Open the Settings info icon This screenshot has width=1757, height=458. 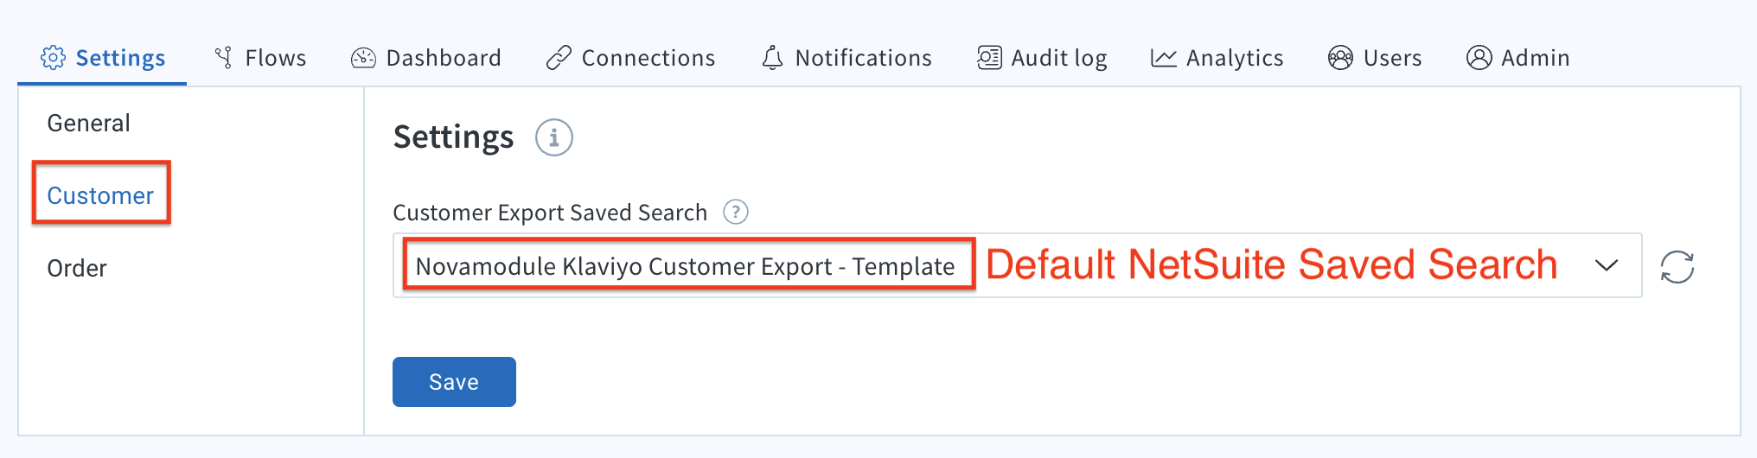[x=553, y=137]
